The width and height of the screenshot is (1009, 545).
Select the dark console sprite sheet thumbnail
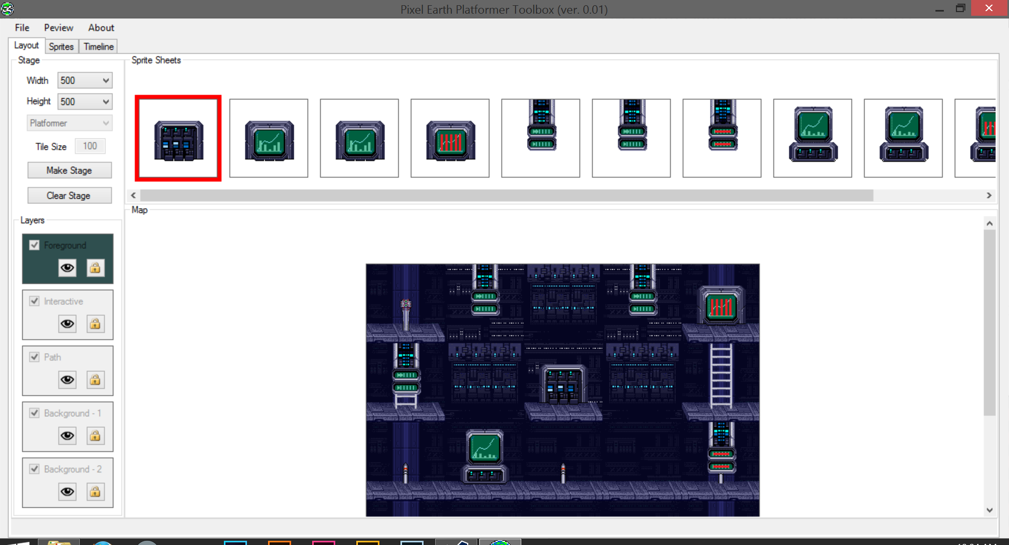[x=178, y=138]
